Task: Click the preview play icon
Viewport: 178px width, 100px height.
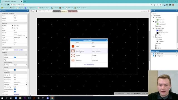Action: (49, 11)
